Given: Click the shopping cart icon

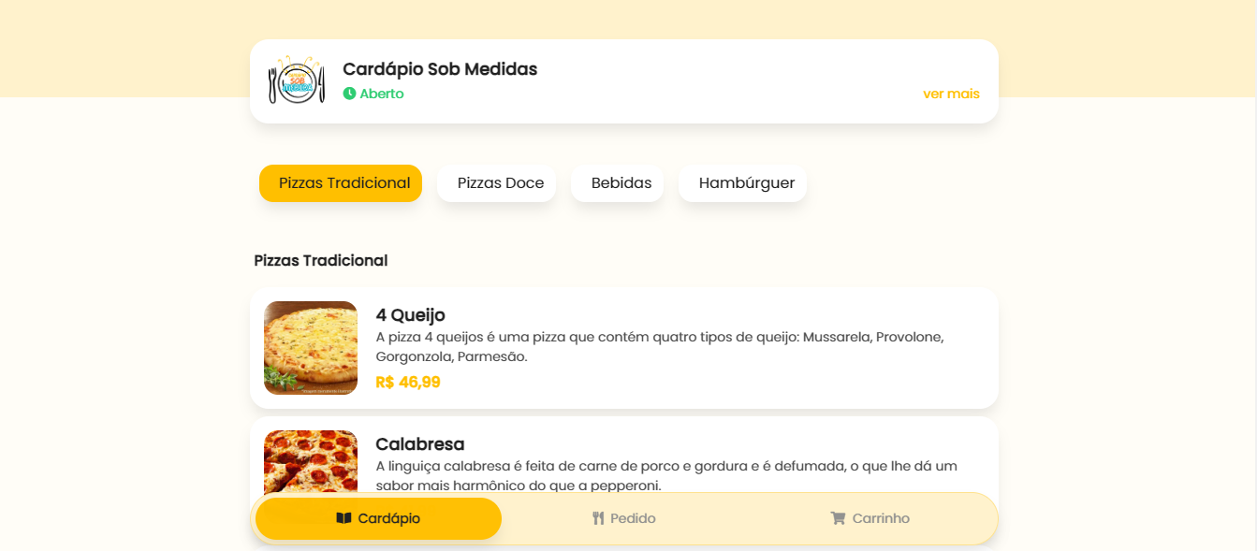Looking at the screenshot, I should pos(838,518).
